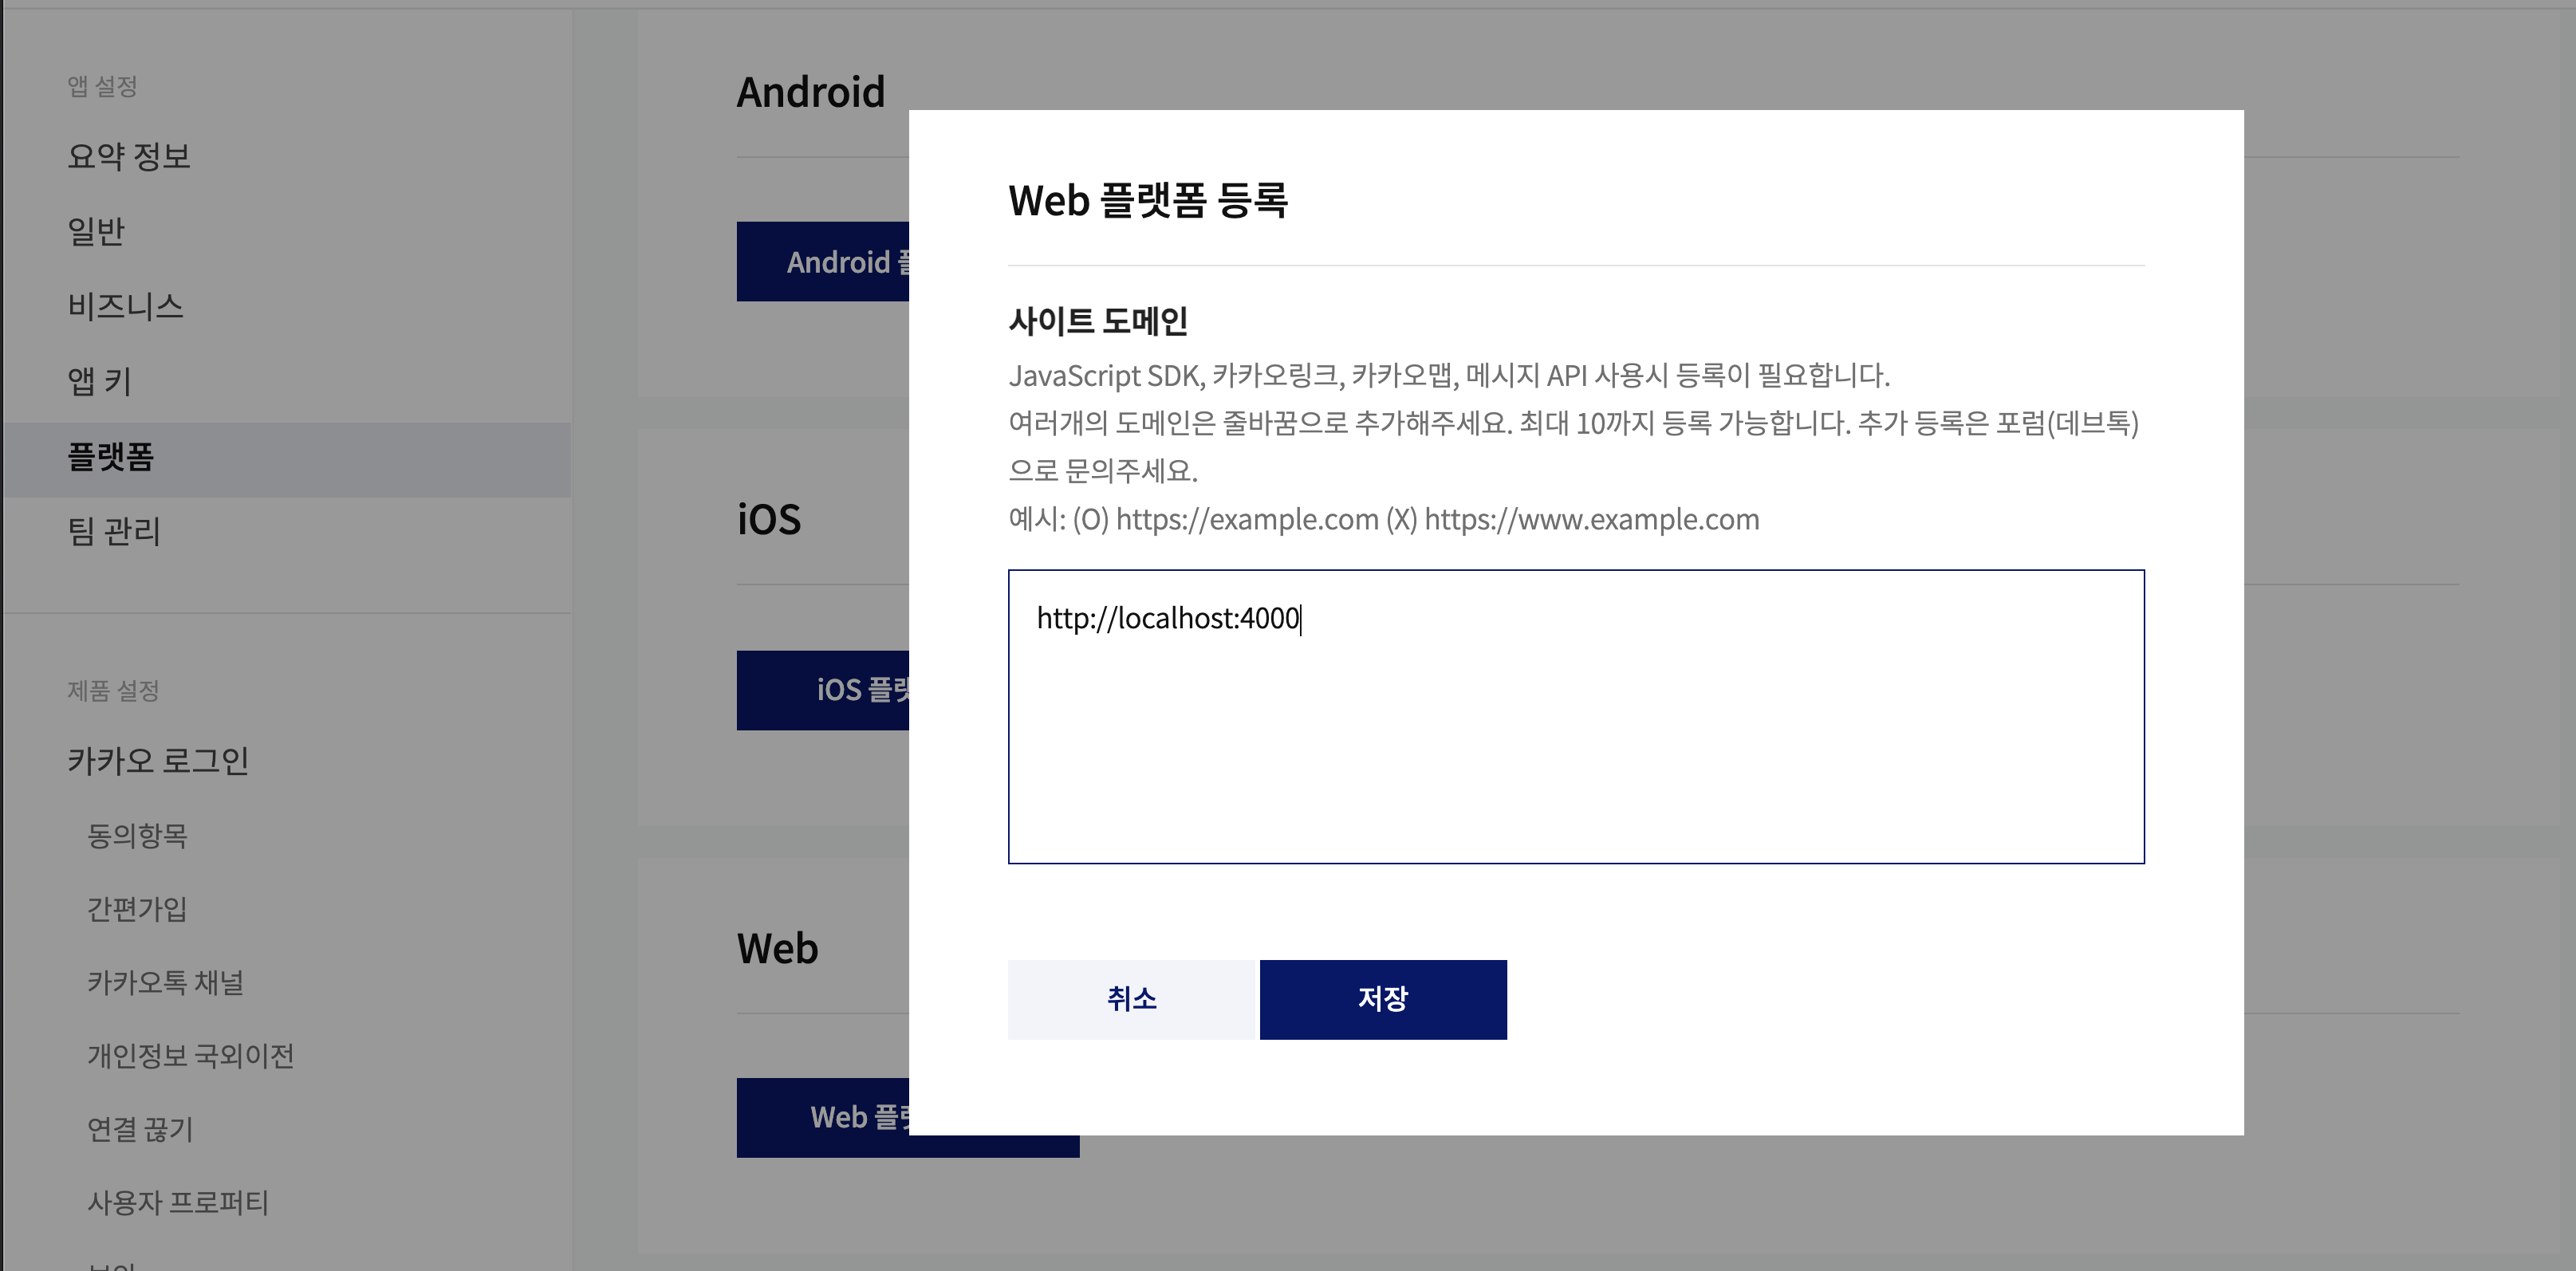Open 요약 정보 in sidebar
This screenshot has width=2576, height=1271.
click(129, 157)
